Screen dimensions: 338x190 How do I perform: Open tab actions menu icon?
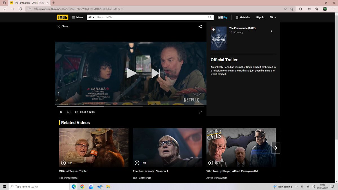(x=4, y=3)
